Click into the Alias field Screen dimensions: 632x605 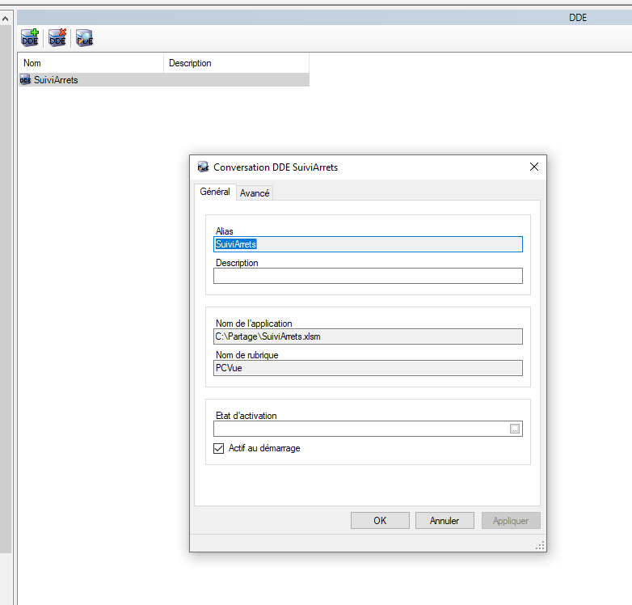tap(368, 244)
